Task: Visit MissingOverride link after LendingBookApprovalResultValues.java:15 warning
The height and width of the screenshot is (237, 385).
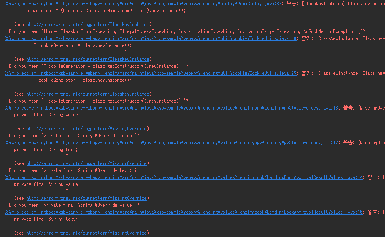Action: point(86,233)
